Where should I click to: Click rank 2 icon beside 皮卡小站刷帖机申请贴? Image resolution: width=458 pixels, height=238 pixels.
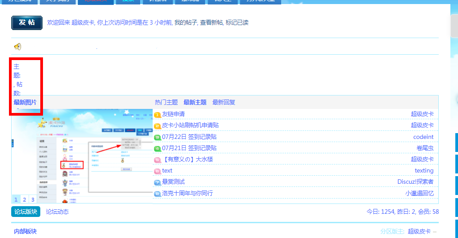click(x=158, y=126)
